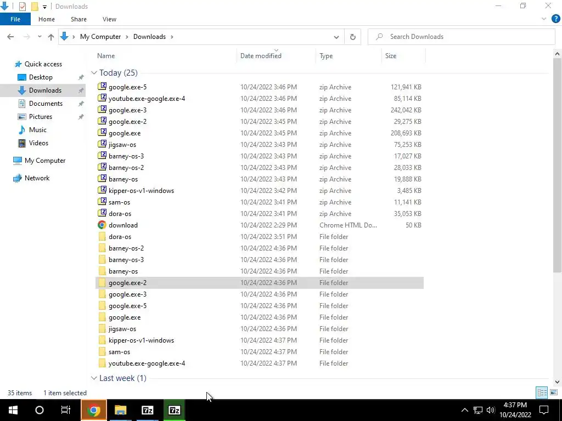The width and height of the screenshot is (562, 421).
Task: Select the jigsaw-os zip archive icon
Action: pyautogui.click(x=102, y=144)
